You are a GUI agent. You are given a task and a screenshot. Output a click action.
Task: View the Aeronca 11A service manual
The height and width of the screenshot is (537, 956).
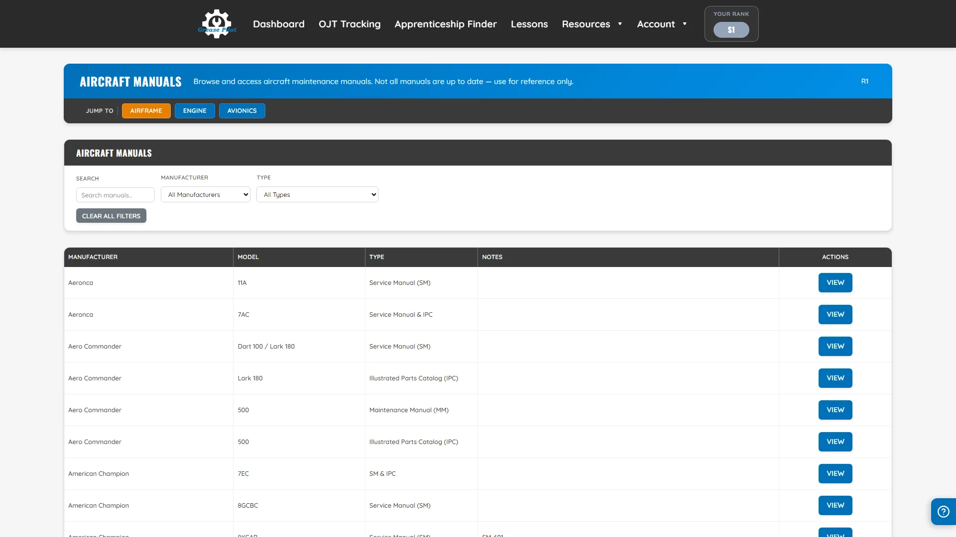[x=836, y=282]
